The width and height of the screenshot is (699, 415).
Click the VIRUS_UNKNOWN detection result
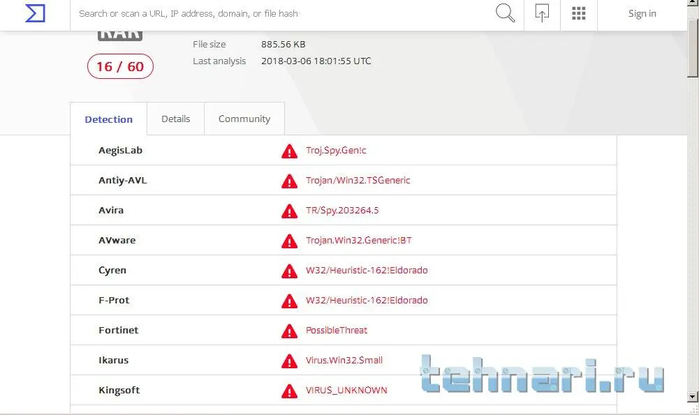pos(346,390)
